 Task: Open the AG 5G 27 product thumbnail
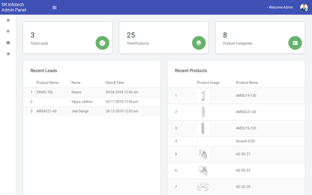click(203, 154)
